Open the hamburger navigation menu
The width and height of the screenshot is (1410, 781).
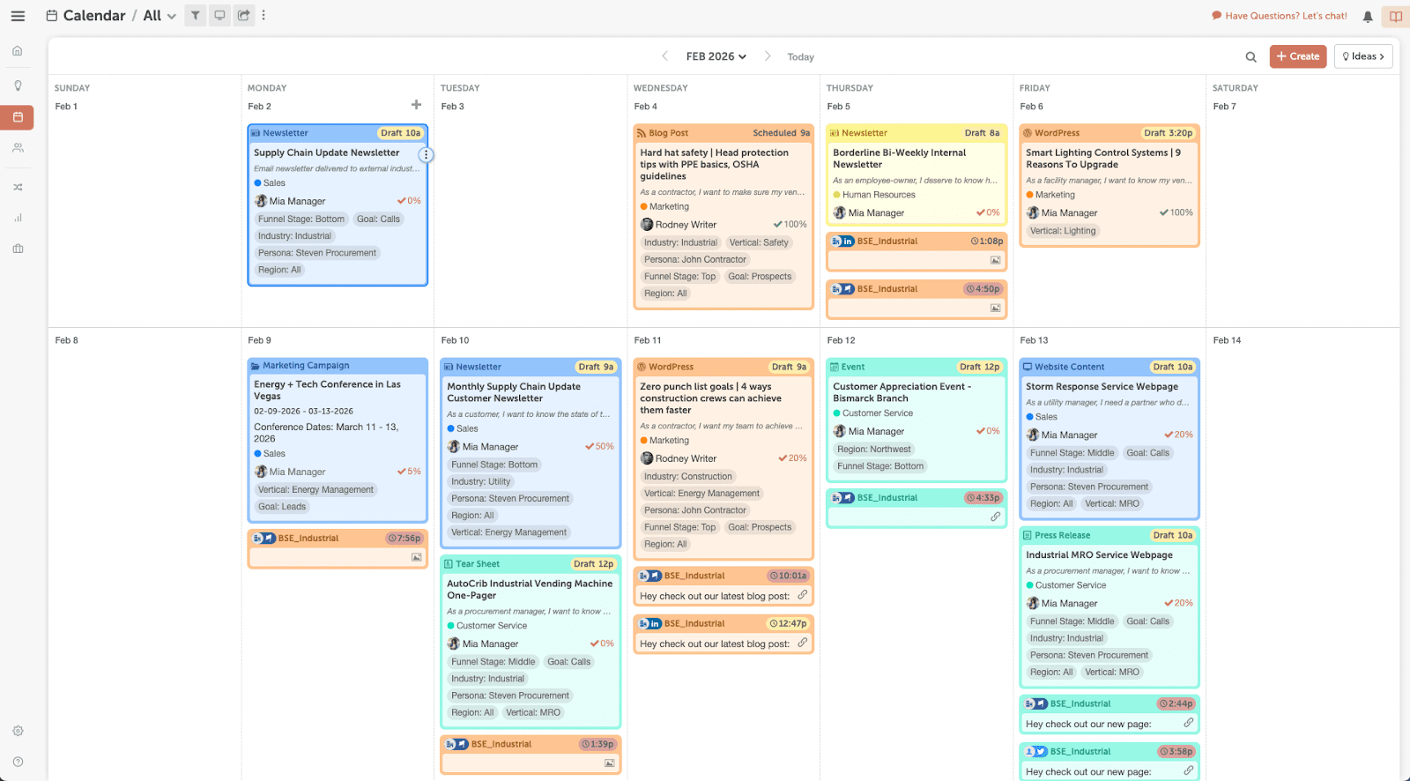[18, 16]
